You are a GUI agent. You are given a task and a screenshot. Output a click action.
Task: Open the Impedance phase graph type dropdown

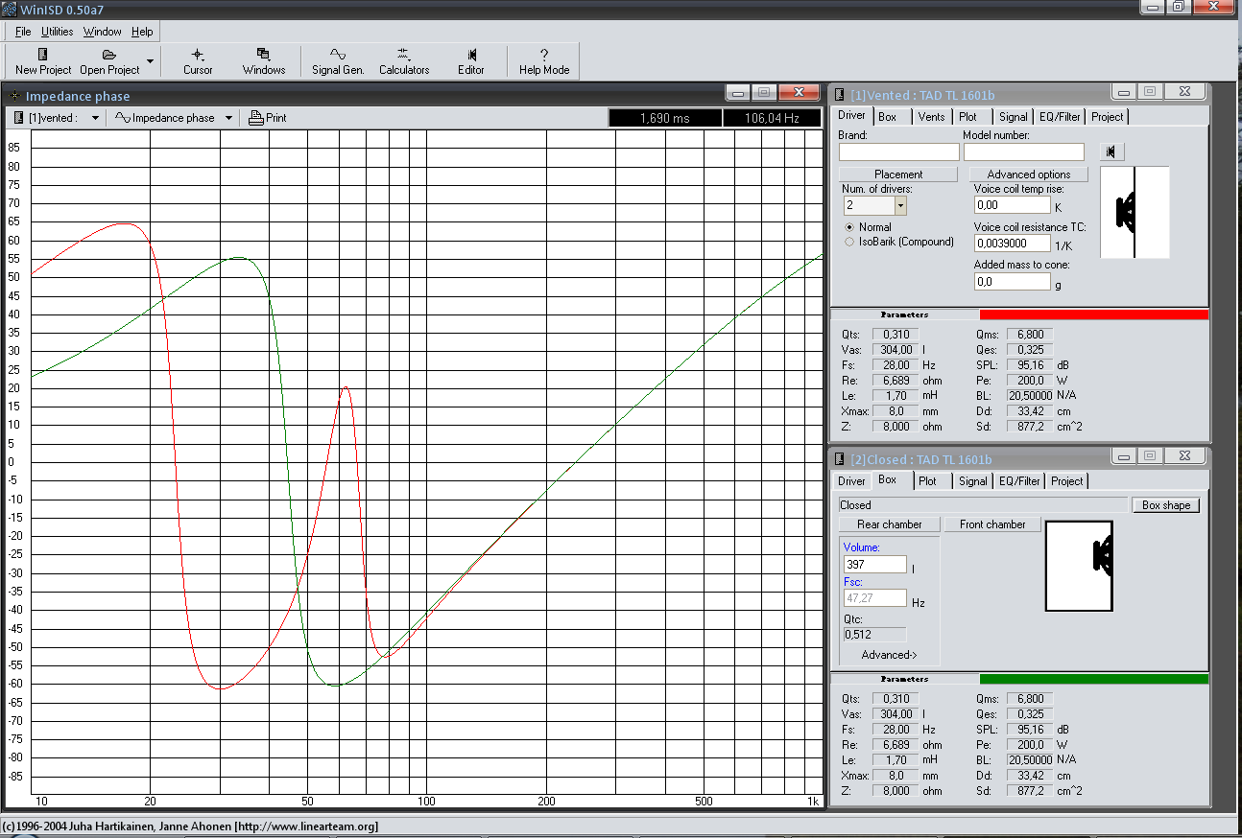(x=228, y=118)
